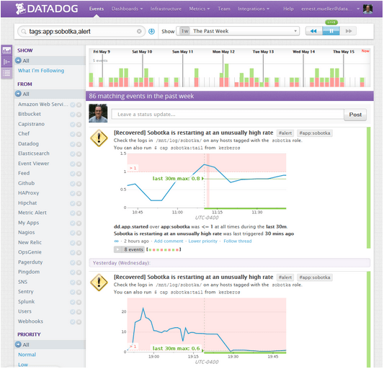The width and height of the screenshot is (384, 369).
Task: Toggle exclude X for Pagerduty source
Action: tap(79, 262)
